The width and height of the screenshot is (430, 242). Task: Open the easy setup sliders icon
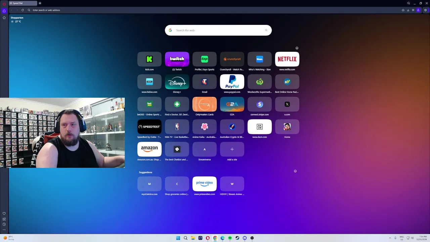[x=413, y=10]
